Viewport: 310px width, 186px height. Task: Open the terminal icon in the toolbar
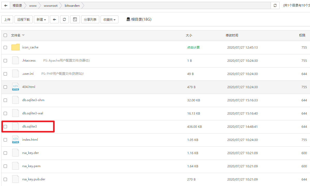pos(75,19)
